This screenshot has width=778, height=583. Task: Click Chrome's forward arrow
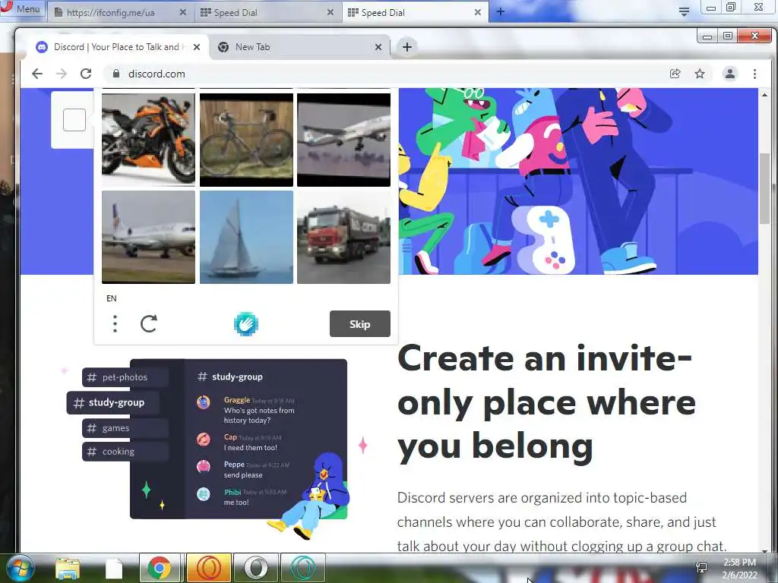(62, 74)
